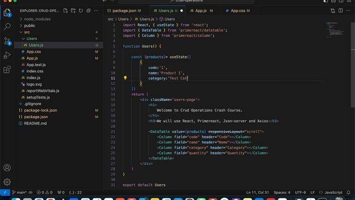Open the Explorer view in activity bar
This screenshot has height=200, width=355.
pos(7,13)
